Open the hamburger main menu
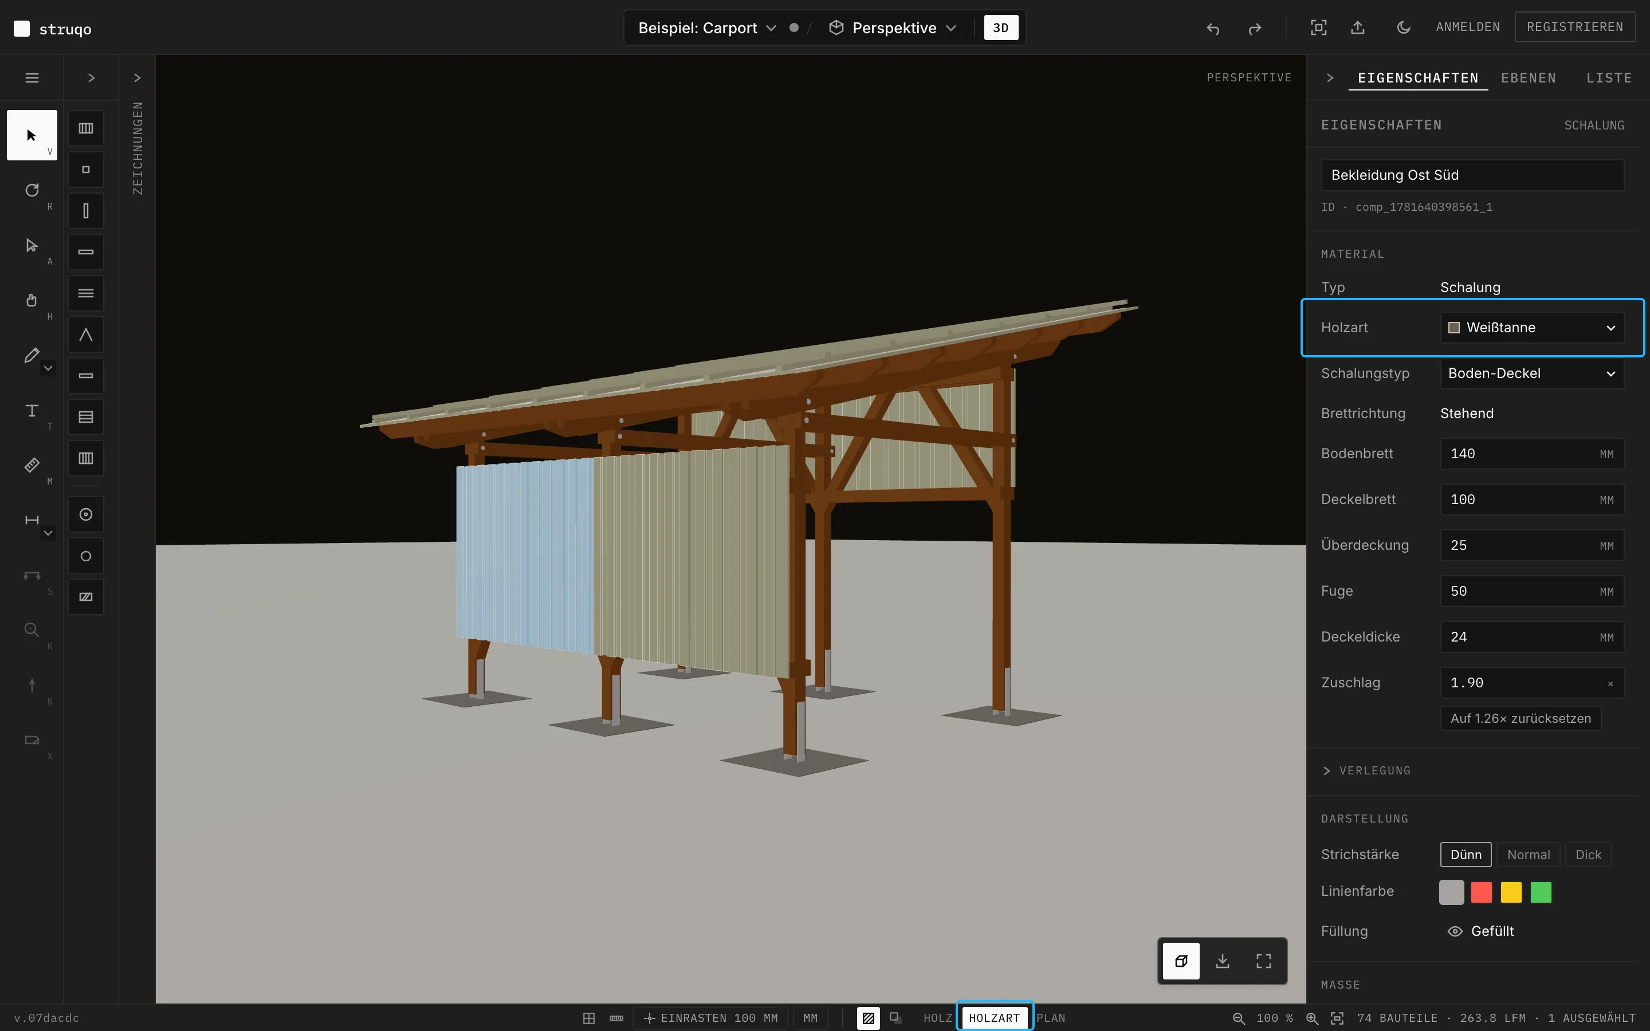The image size is (1650, 1031). tap(32, 78)
